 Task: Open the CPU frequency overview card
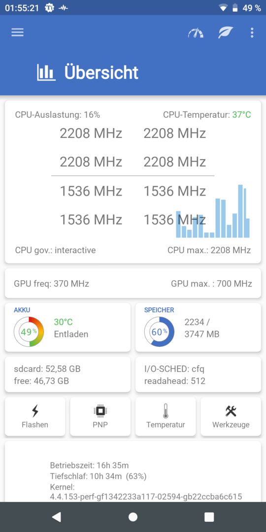point(133,181)
